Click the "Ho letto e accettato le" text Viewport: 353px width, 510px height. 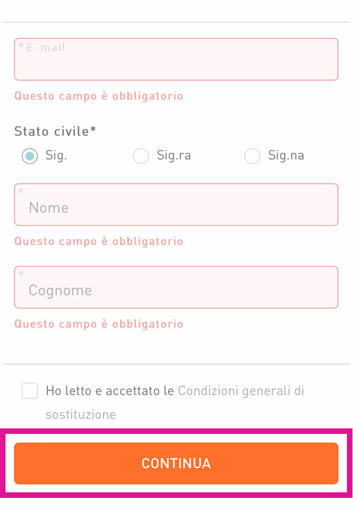tap(110, 391)
